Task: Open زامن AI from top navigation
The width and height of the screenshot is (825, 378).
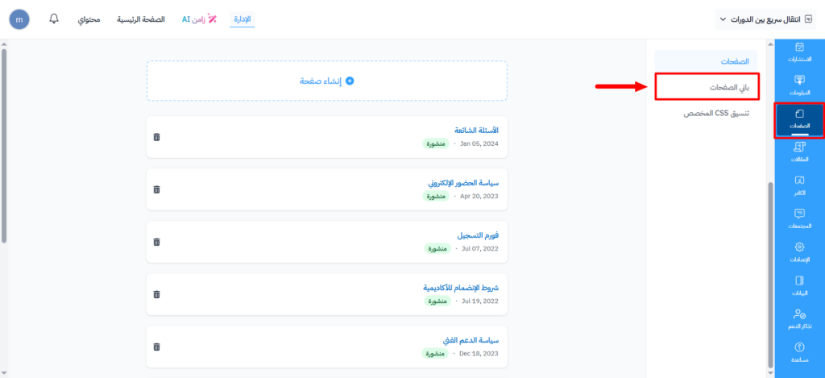Action: tap(200, 19)
